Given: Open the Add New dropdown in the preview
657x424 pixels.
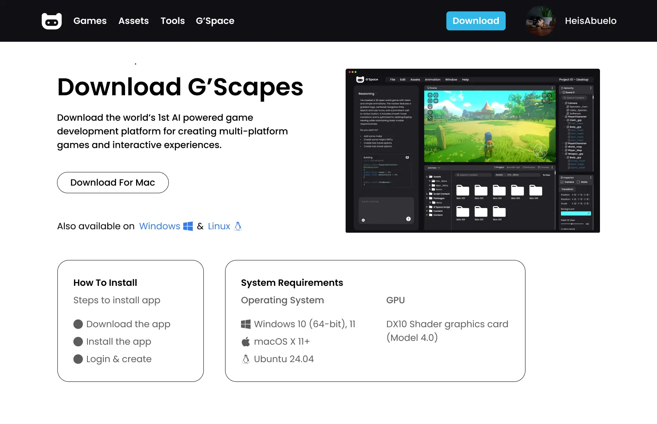Looking at the screenshot, I should pos(434,168).
